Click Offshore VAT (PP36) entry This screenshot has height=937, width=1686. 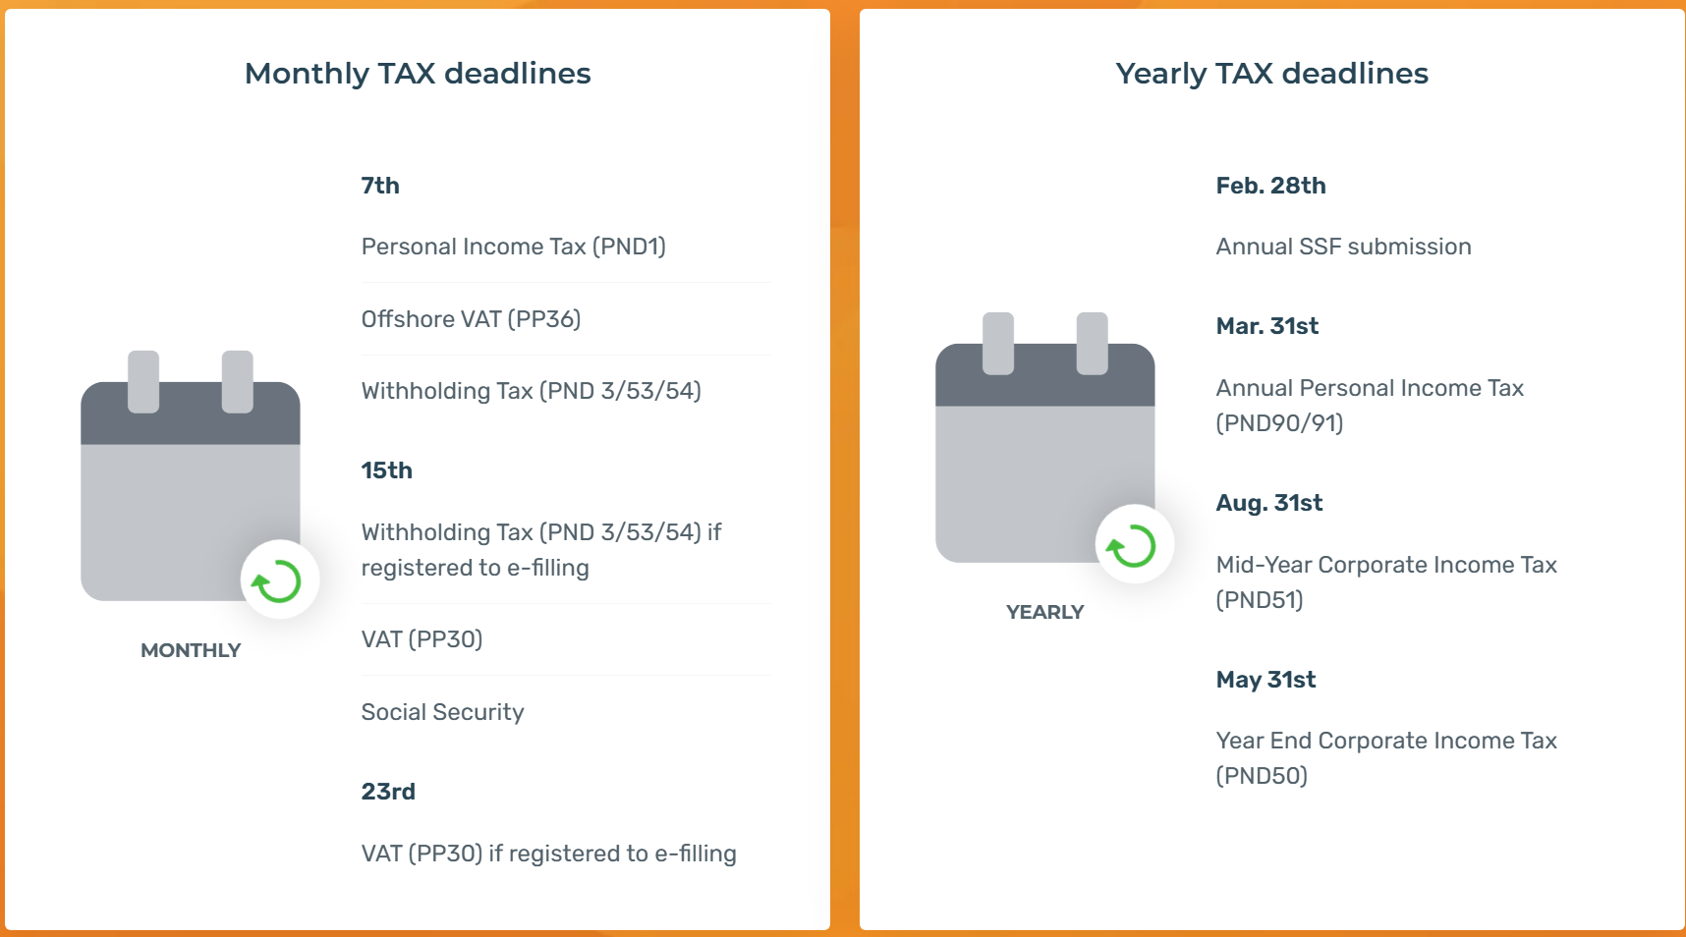tap(471, 319)
